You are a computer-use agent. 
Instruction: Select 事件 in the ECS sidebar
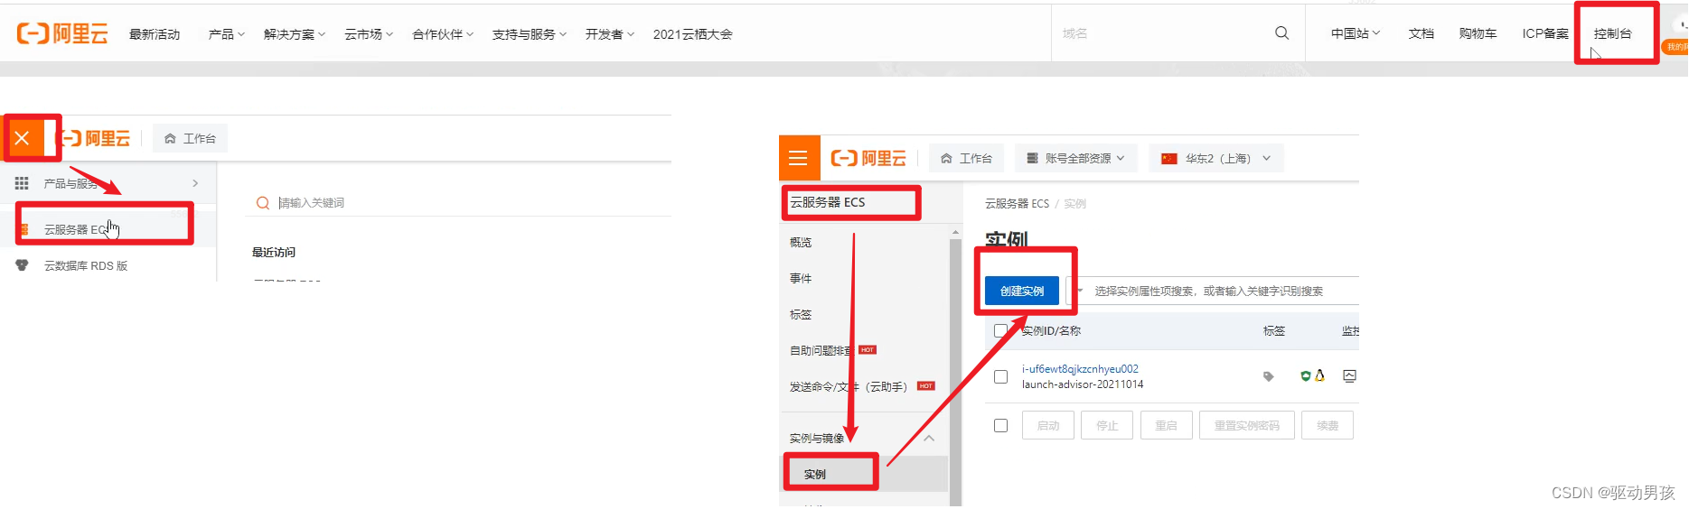[x=801, y=279]
